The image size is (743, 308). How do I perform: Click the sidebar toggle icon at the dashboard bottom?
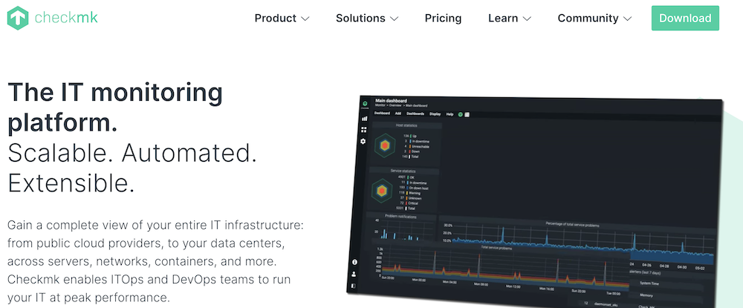click(x=352, y=286)
